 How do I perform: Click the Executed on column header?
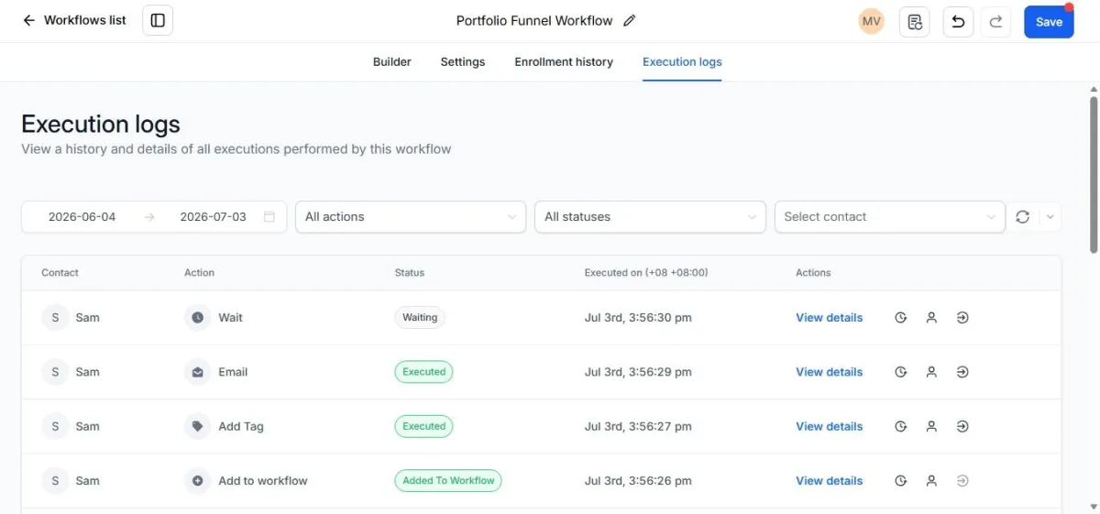point(646,273)
